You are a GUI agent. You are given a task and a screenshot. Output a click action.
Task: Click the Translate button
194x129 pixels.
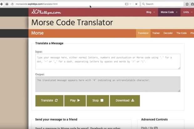point(49,101)
